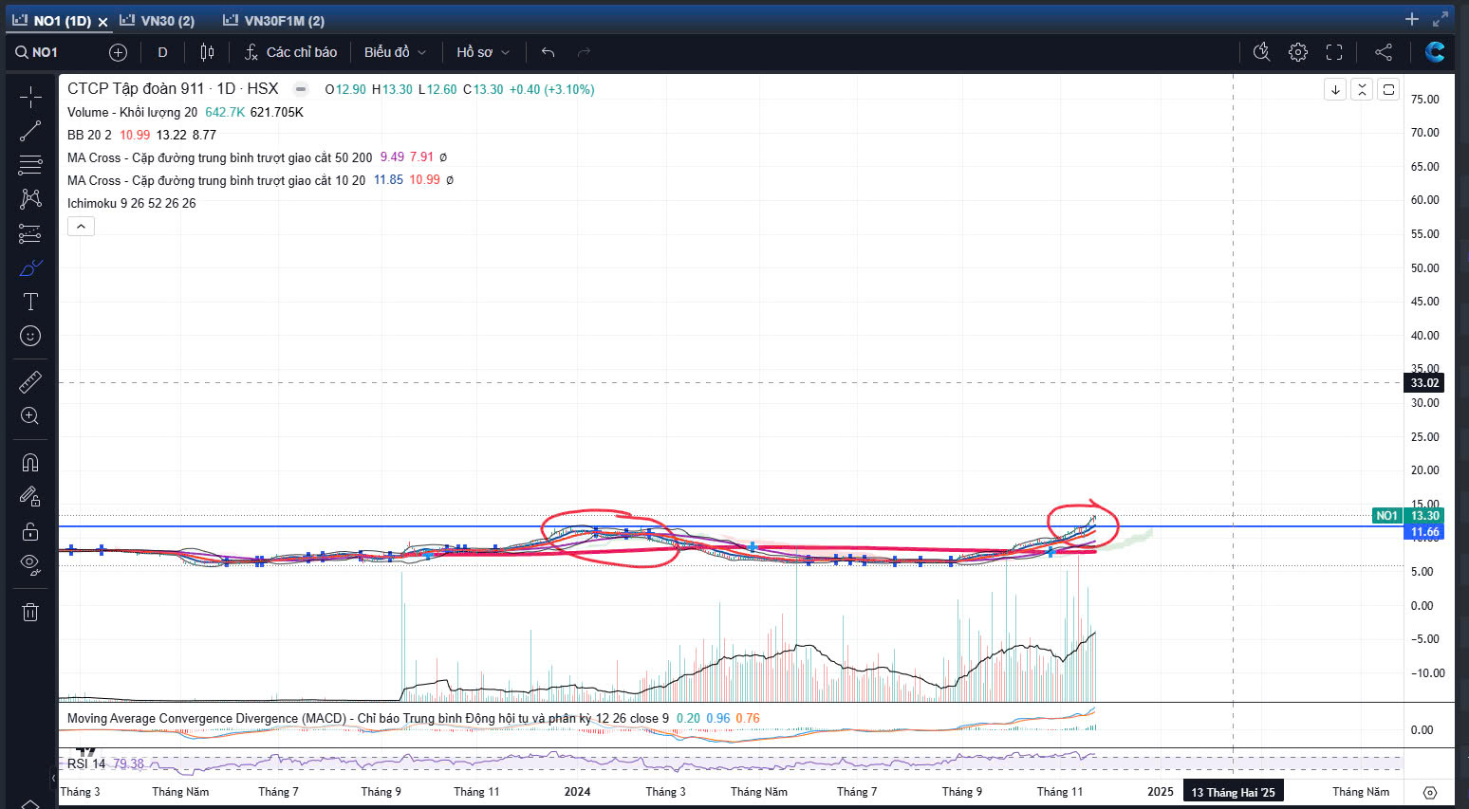Expand the Hồ sơ dropdown

point(483,52)
